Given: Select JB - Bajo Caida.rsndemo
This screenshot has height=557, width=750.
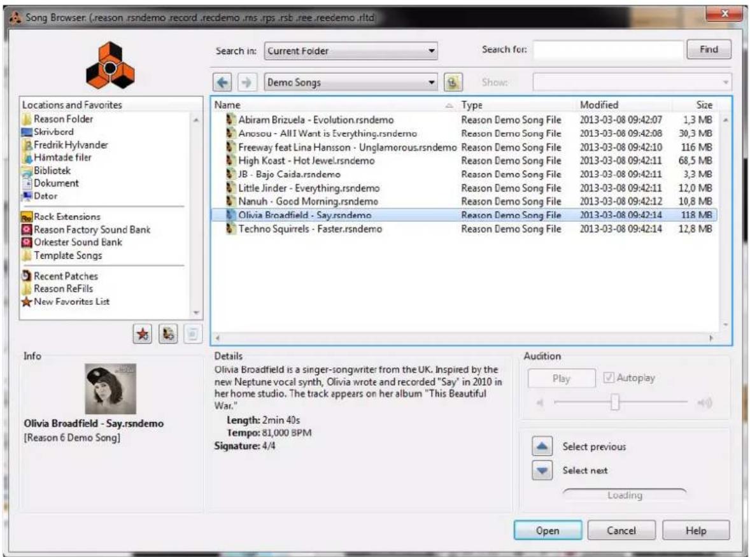Looking at the screenshot, I should pyautogui.click(x=290, y=174).
